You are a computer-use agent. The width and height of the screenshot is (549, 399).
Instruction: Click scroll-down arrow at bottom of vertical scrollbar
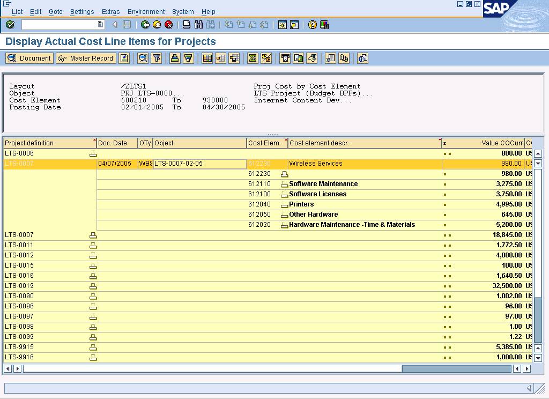point(538,358)
